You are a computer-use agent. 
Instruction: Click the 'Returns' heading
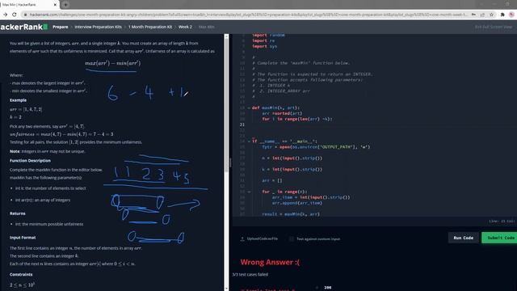(18, 213)
